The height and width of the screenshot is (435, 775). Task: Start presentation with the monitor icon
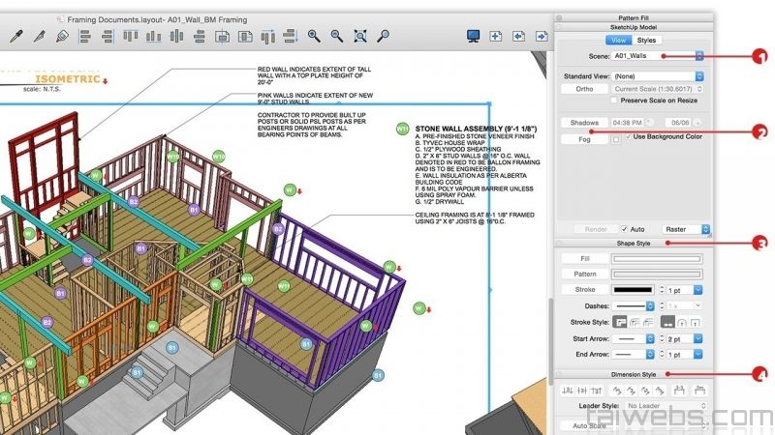[473, 37]
